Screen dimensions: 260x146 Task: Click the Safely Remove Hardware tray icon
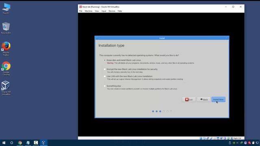pos(230,143)
